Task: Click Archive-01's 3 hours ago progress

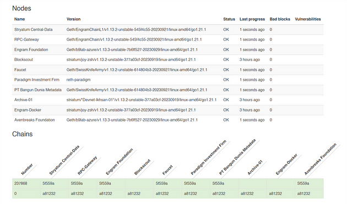Action: (x=250, y=100)
